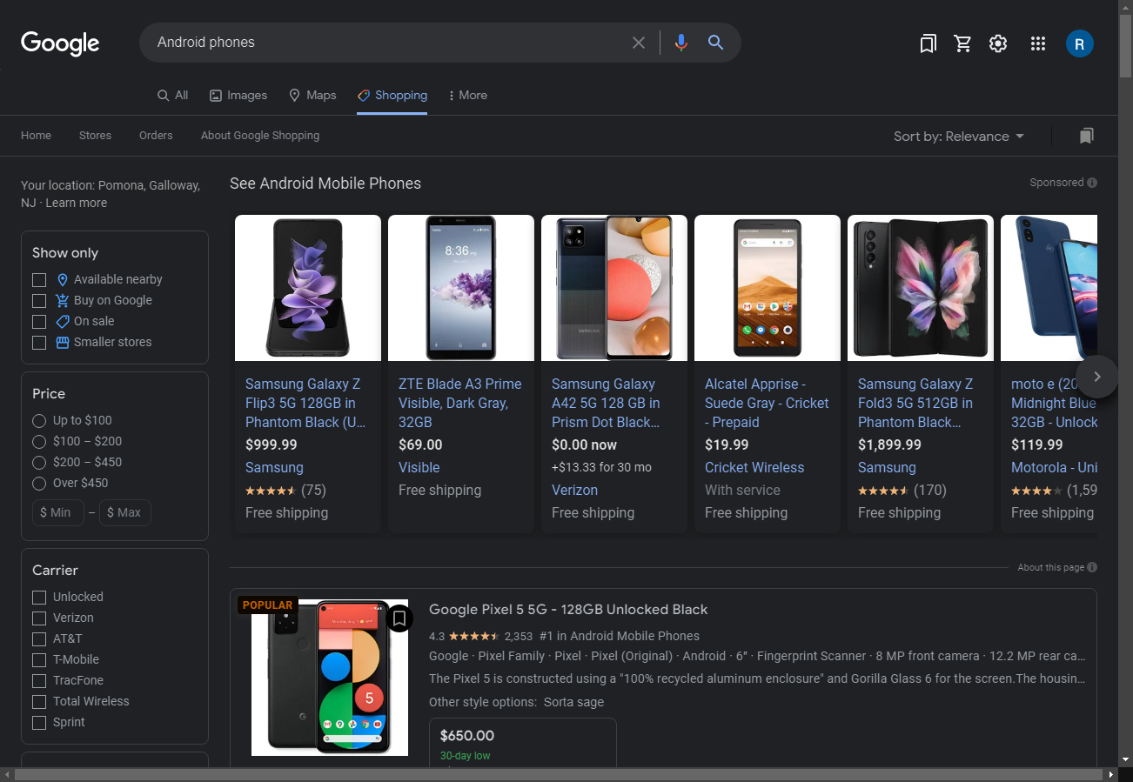Viewport: 1133px width, 782px height.
Task: Switch to the Images tab
Action: point(238,95)
